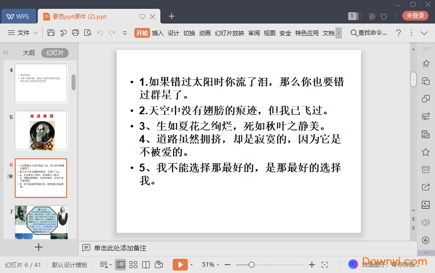Click the help question mark icon
Image resolution: width=435 pixels, height=273 pixels.
(398, 33)
